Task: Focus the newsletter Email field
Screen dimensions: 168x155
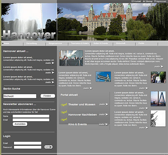Action: click(x=31, y=120)
